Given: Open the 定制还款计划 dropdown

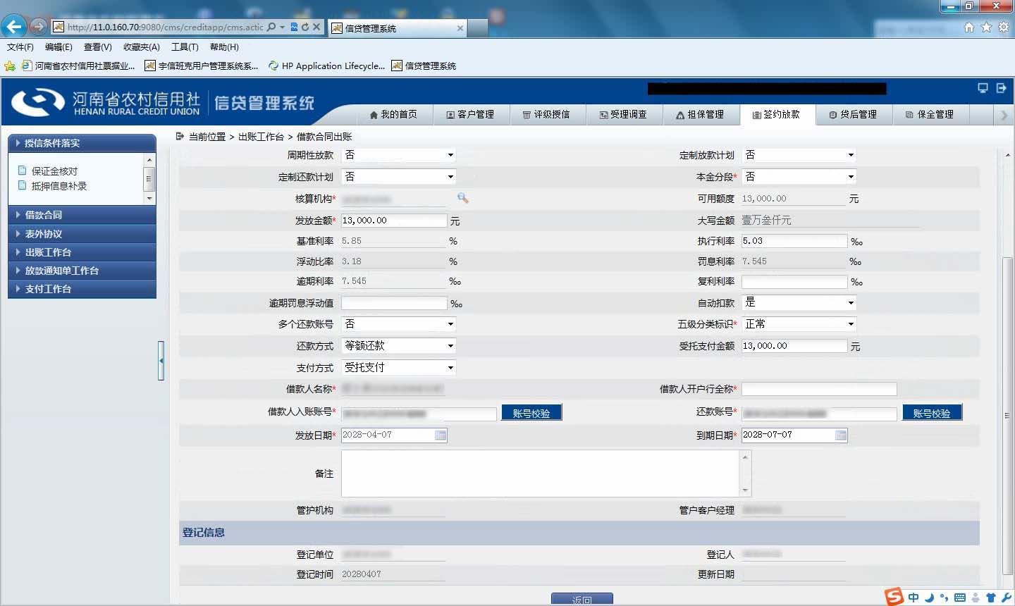Looking at the screenshot, I should click(x=398, y=177).
